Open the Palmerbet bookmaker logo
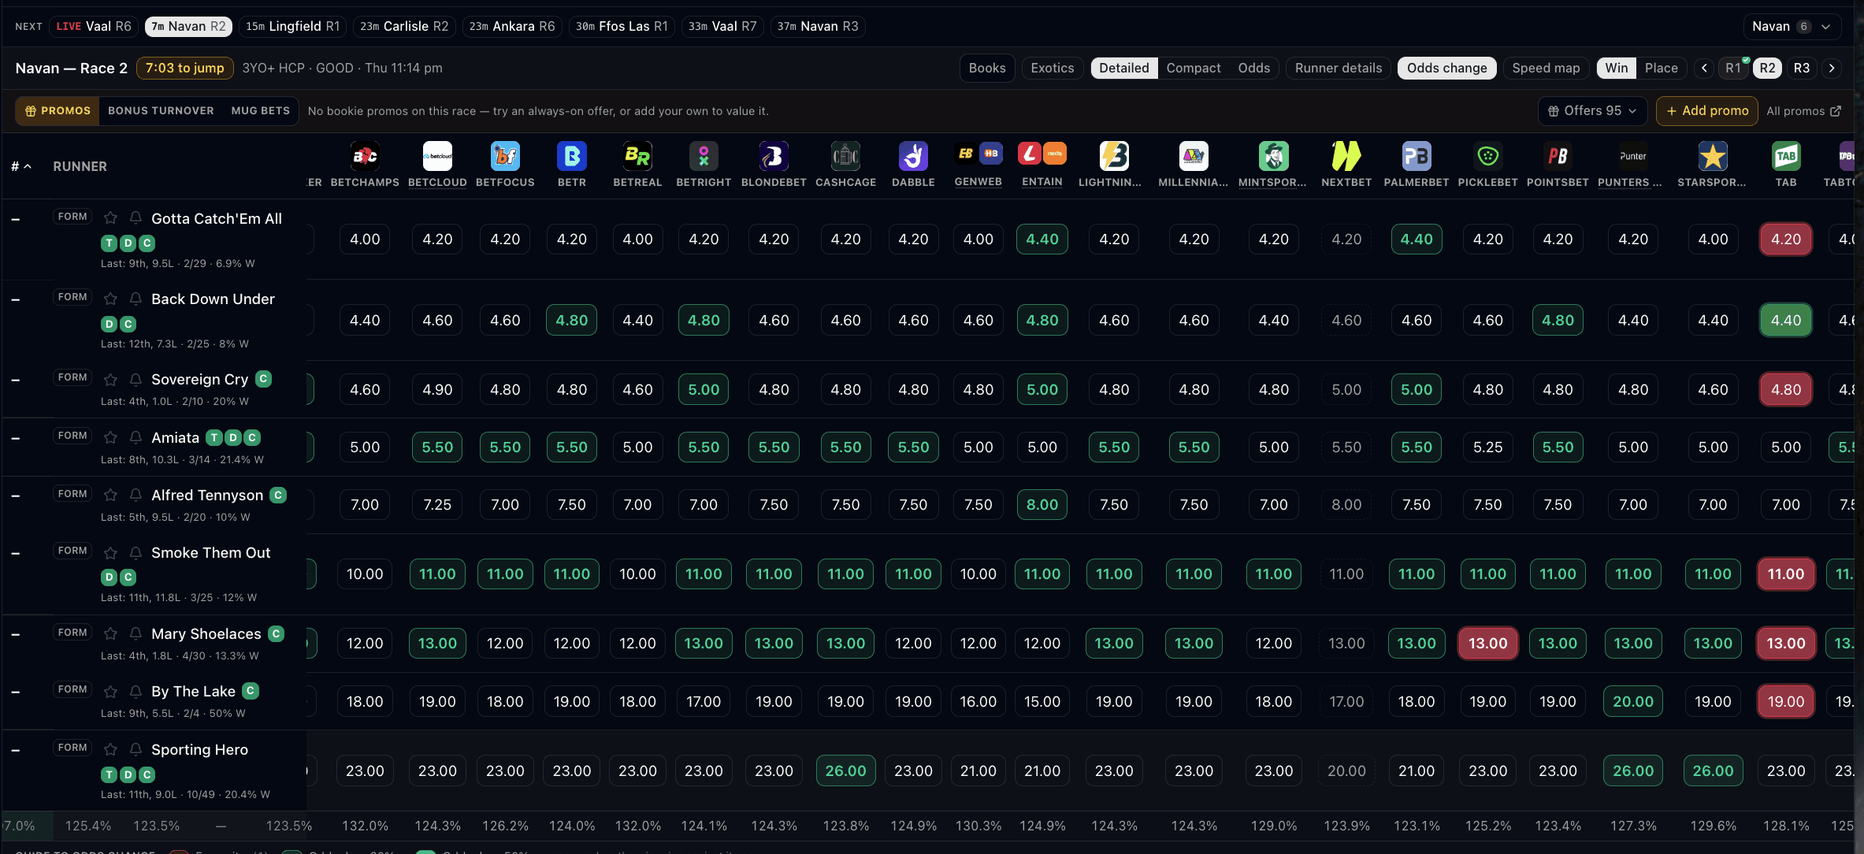The height and width of the screenshot is (854, 1864). [x=1417, y=156]
